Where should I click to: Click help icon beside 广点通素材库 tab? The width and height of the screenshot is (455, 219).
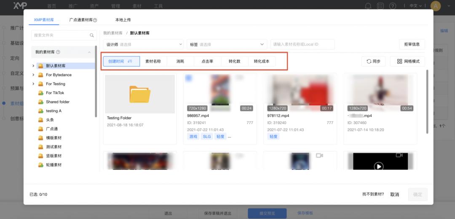95,20
